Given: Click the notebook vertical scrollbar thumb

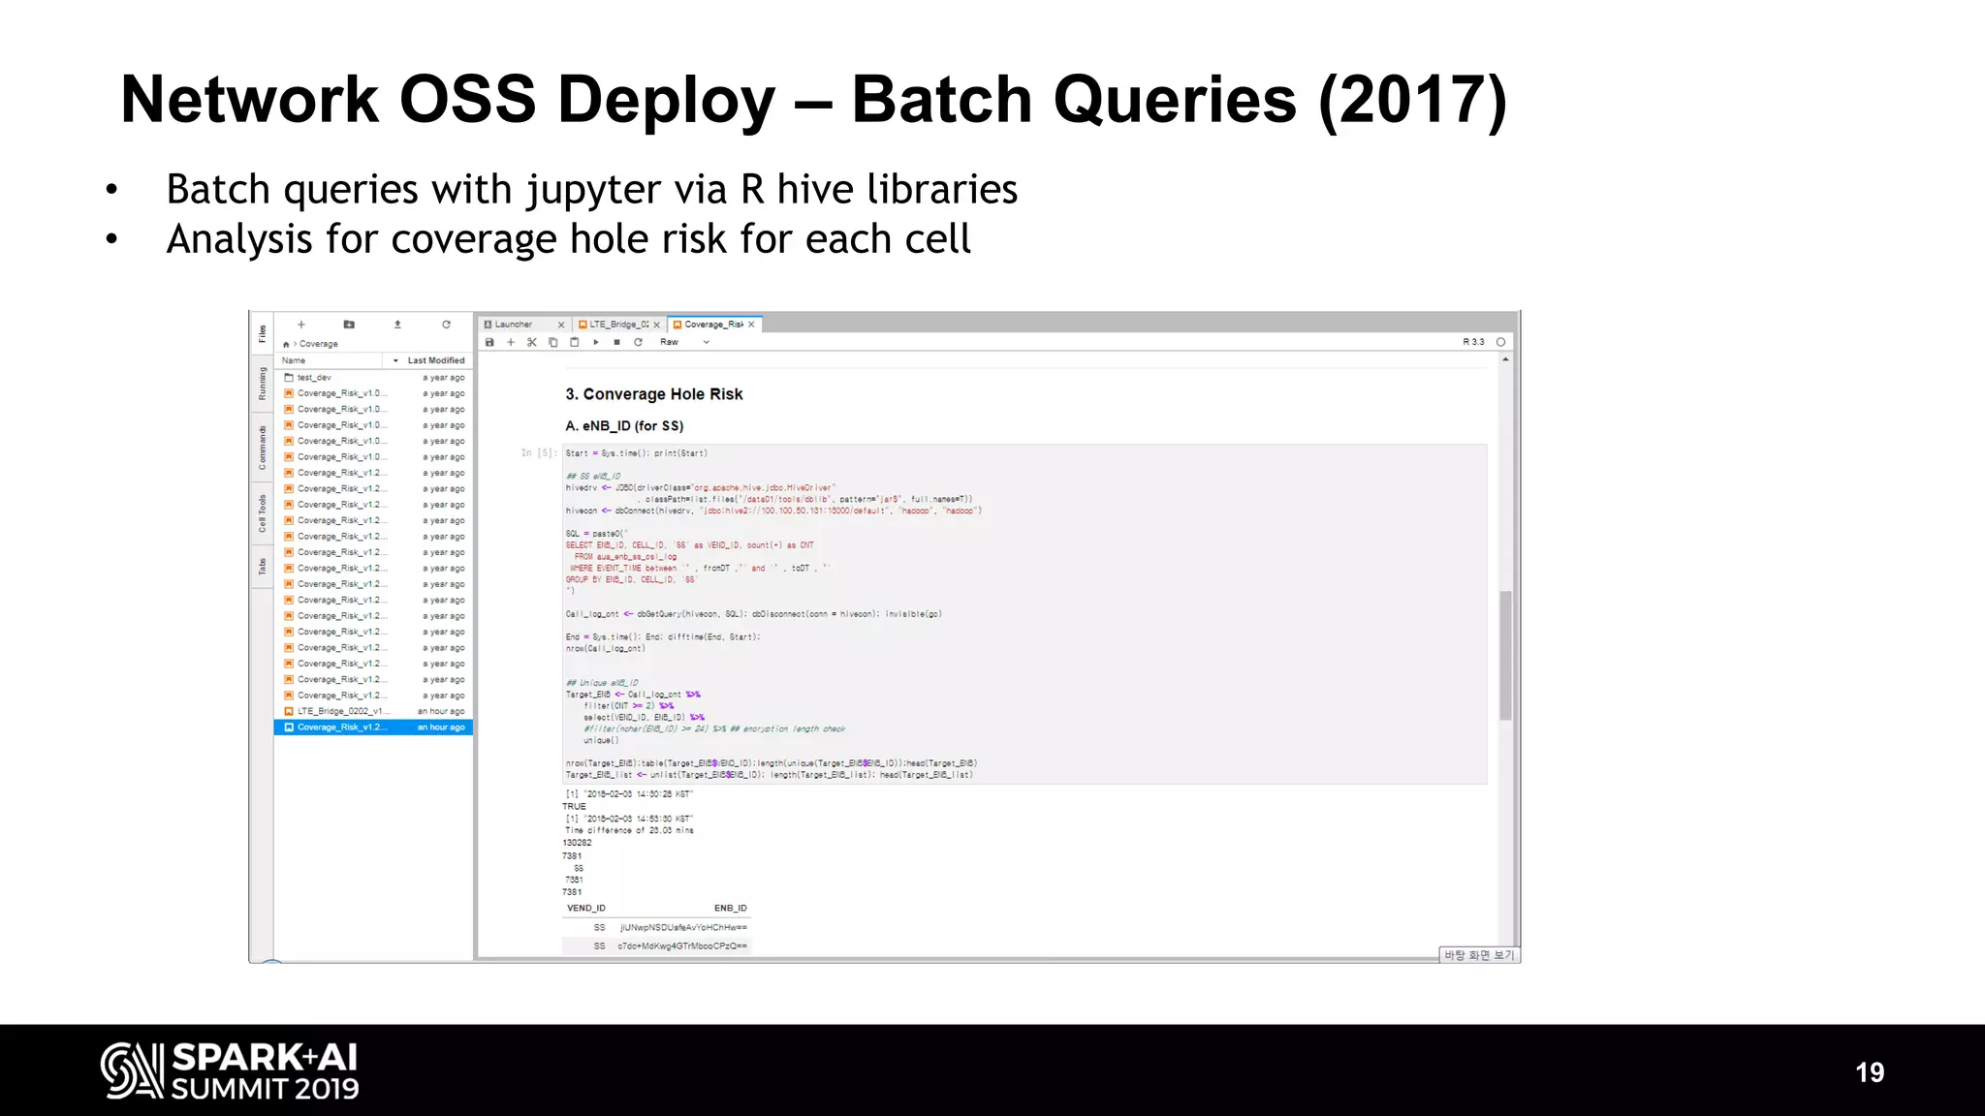Looking at the screenshot, I should (x=1505, y=655).
